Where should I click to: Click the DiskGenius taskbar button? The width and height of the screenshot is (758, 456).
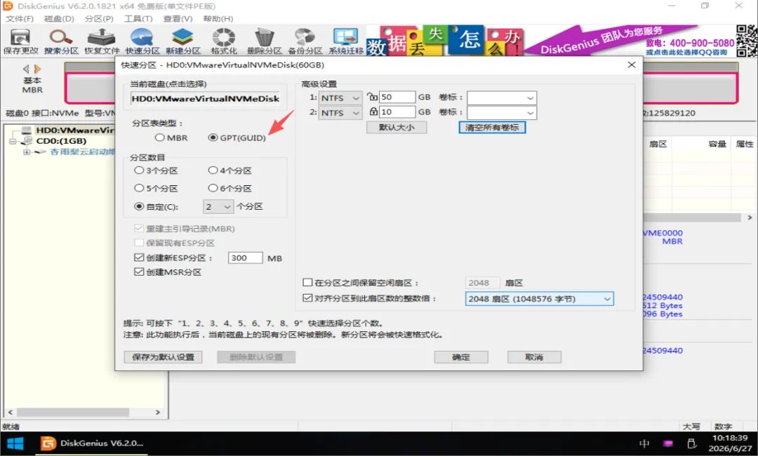92,443
